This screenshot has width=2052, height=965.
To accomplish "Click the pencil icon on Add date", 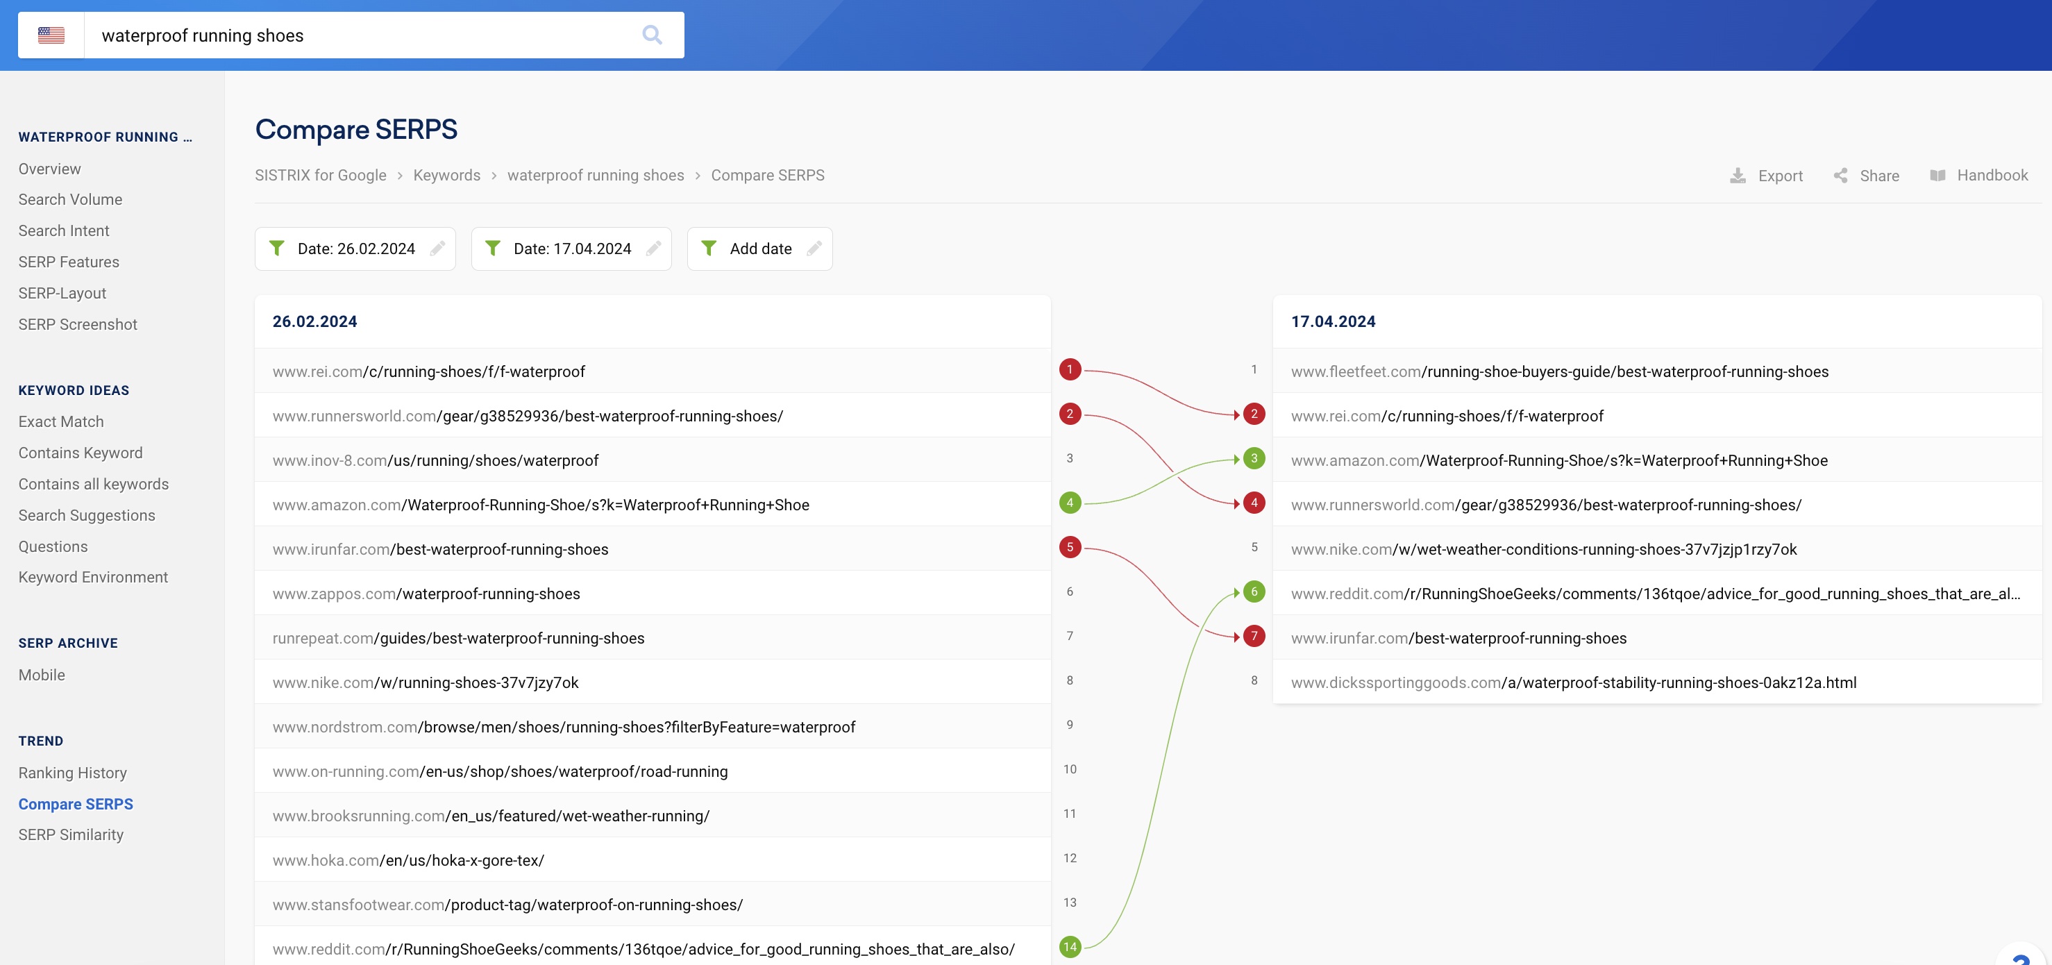I will point(814,249).
